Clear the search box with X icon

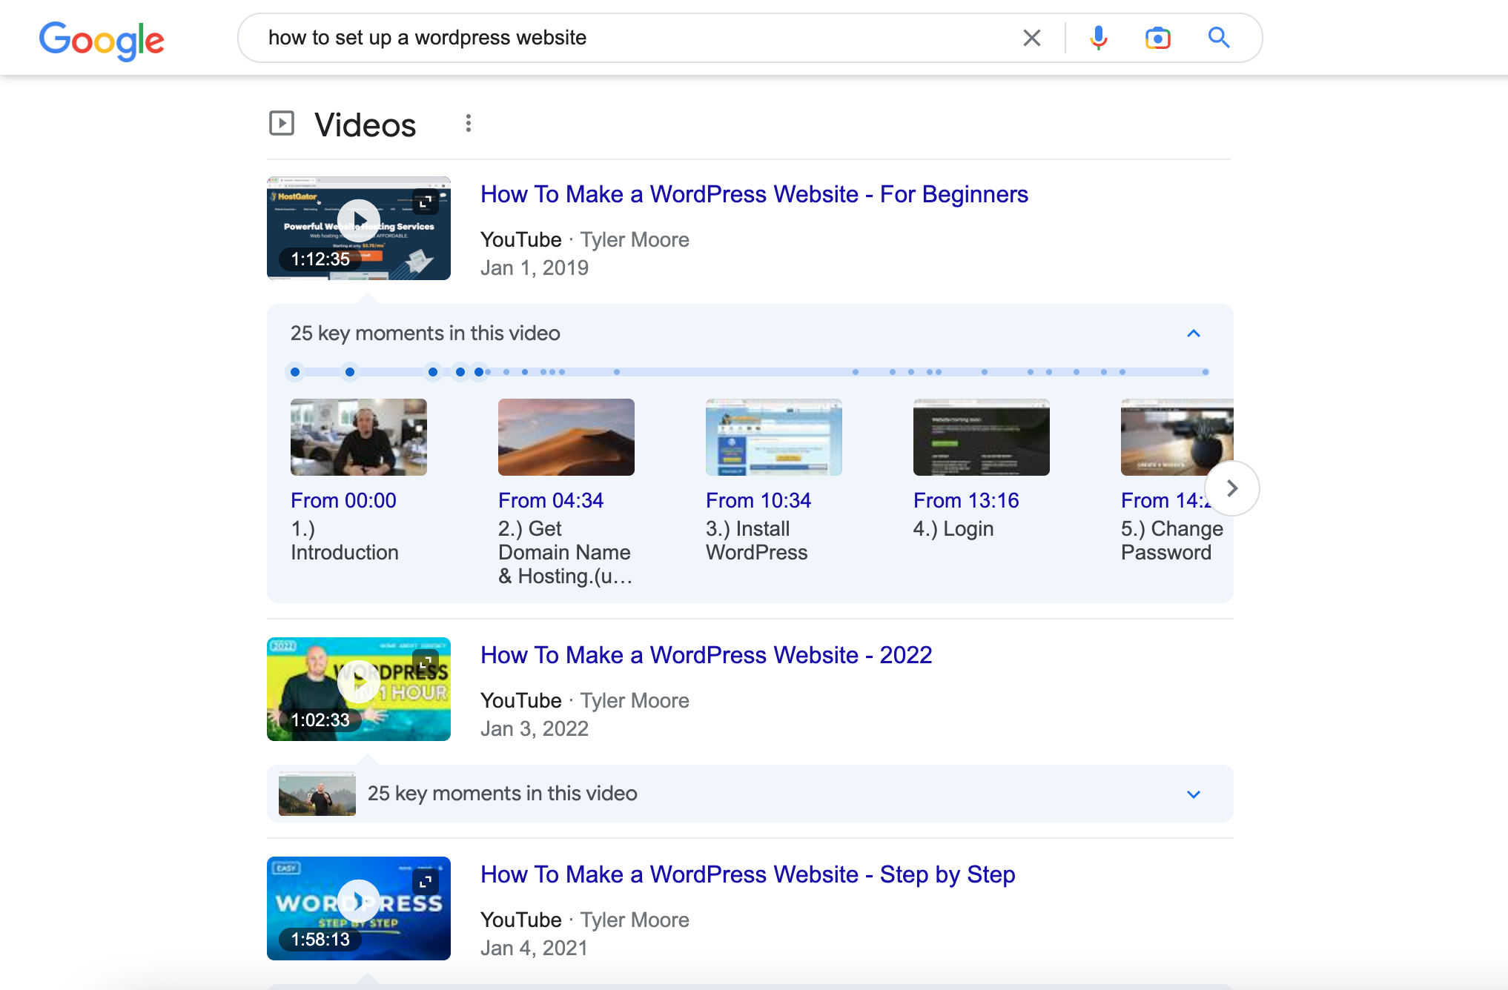[1031, 38]
